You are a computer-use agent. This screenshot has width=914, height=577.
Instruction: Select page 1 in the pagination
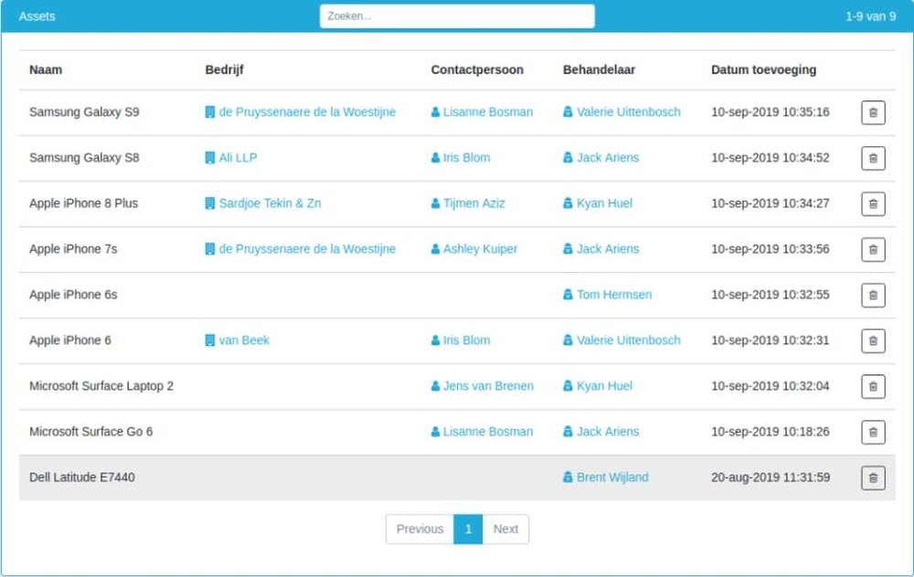pos(467,529)
